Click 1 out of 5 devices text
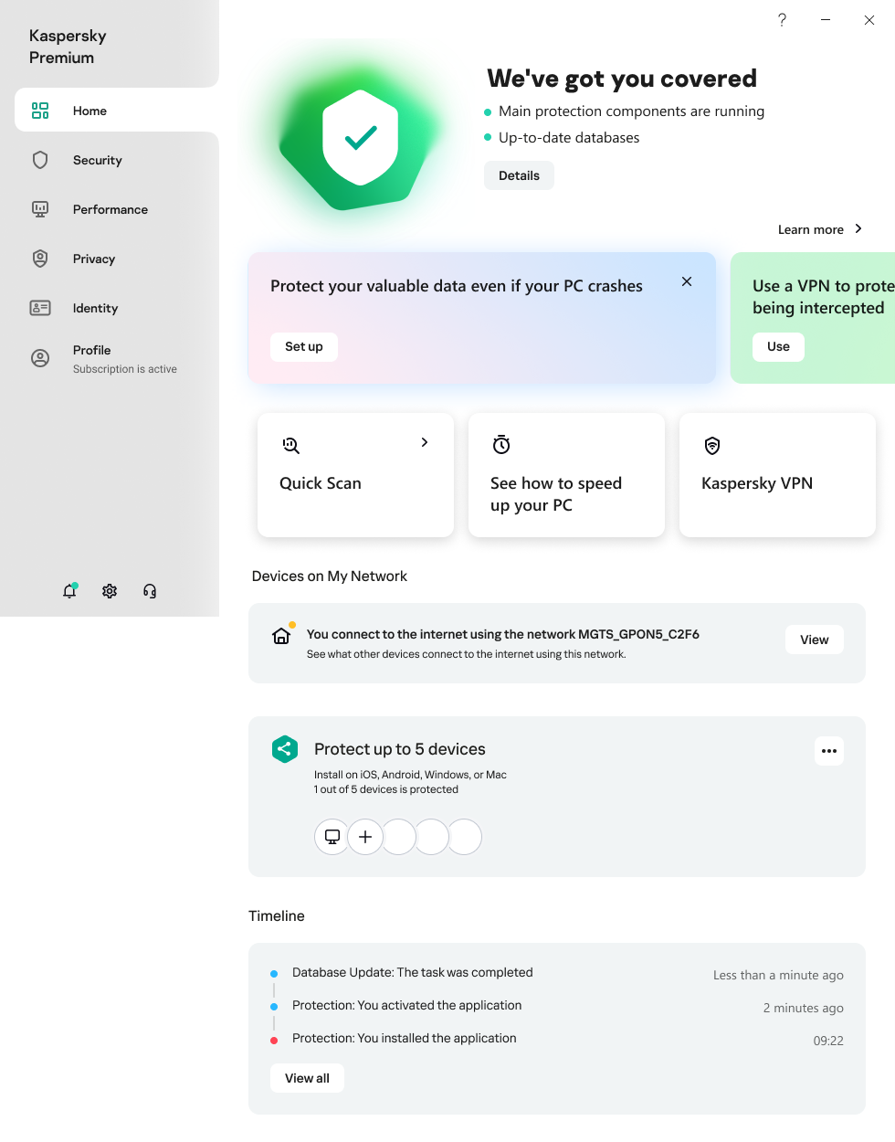 tap(386, 789)
